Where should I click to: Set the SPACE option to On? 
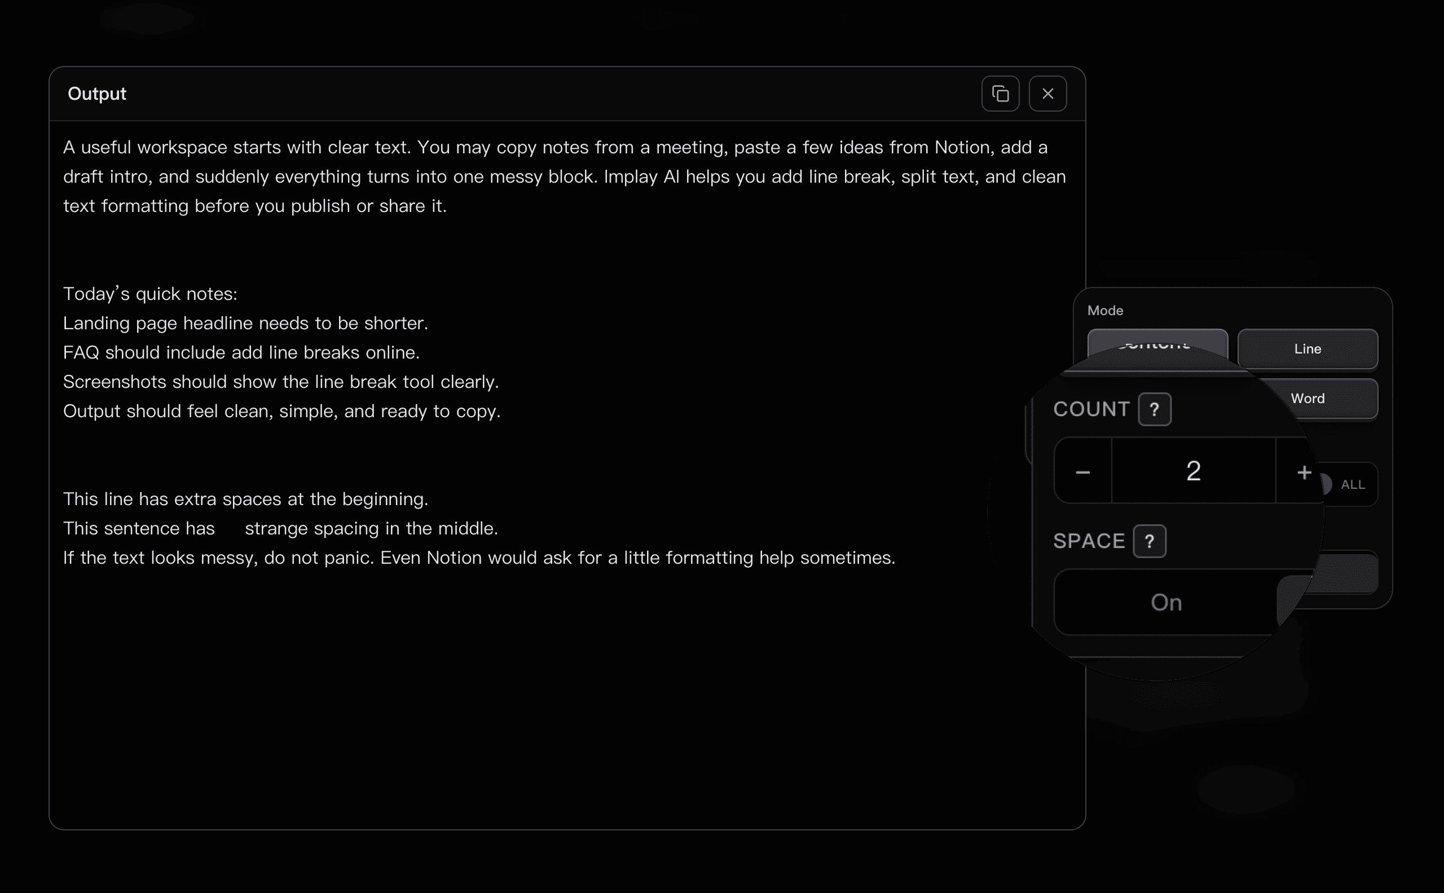[1166, 603]
